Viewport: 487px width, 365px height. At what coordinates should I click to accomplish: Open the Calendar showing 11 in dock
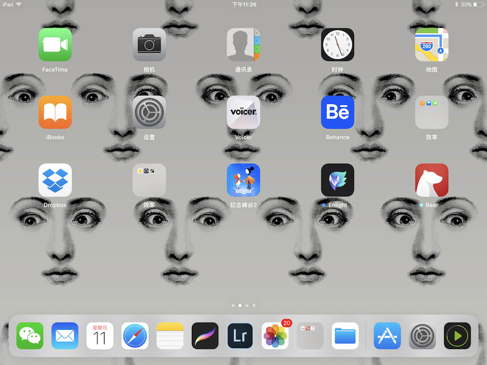[100, 336]
